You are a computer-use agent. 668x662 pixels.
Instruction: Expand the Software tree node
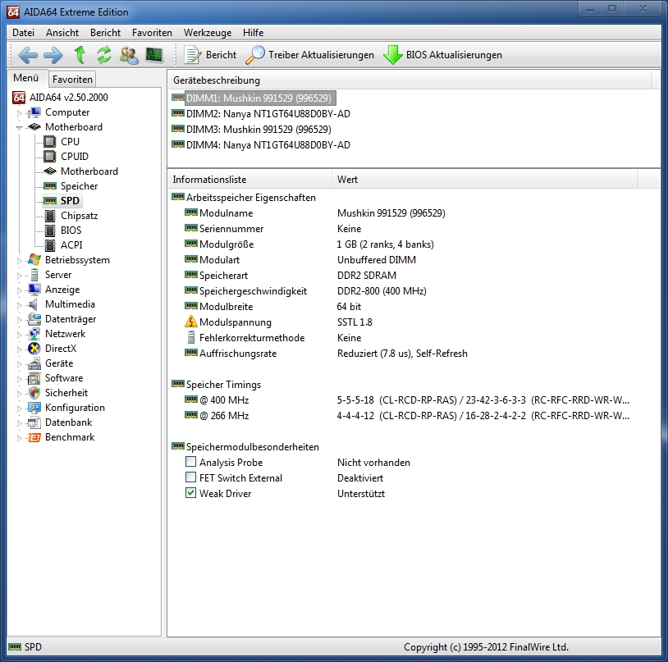coord(19,379)
